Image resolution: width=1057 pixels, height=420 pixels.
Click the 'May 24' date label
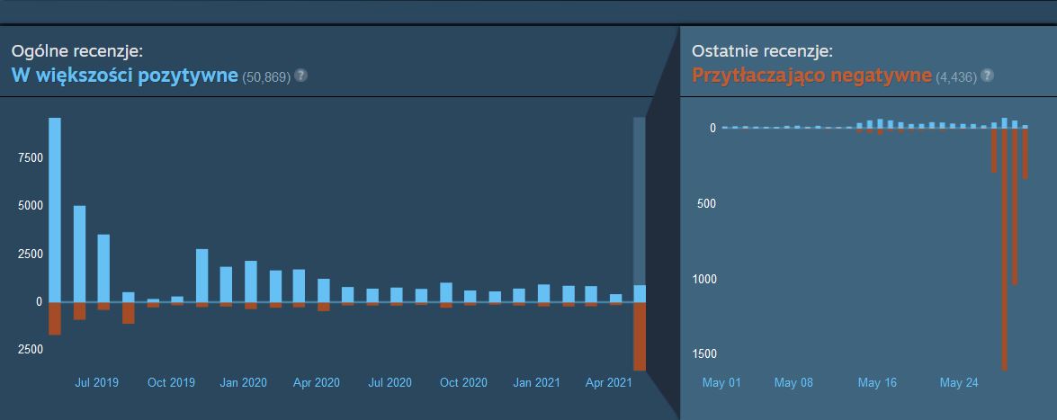(x=958, y=382)
